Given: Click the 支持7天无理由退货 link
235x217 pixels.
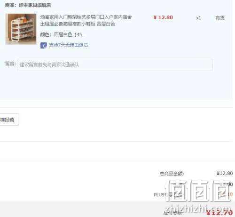Looking at the screenshot, I should pyautogui.click(x=69, y=45).
